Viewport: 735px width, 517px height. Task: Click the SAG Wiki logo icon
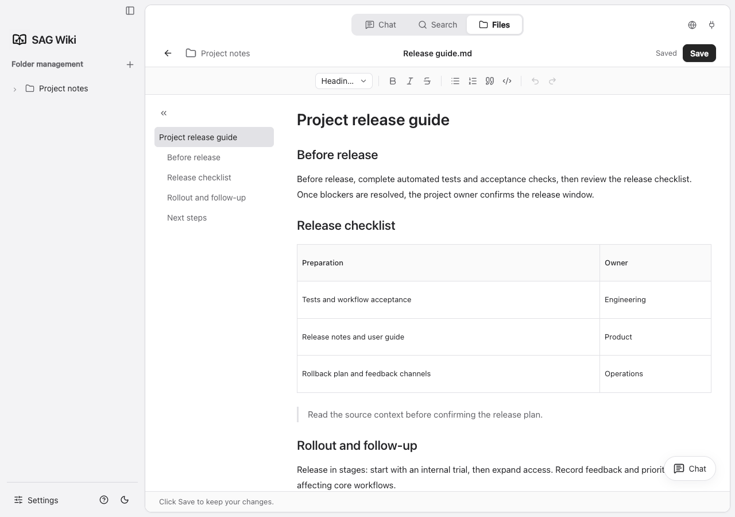(x=20, y=39)
